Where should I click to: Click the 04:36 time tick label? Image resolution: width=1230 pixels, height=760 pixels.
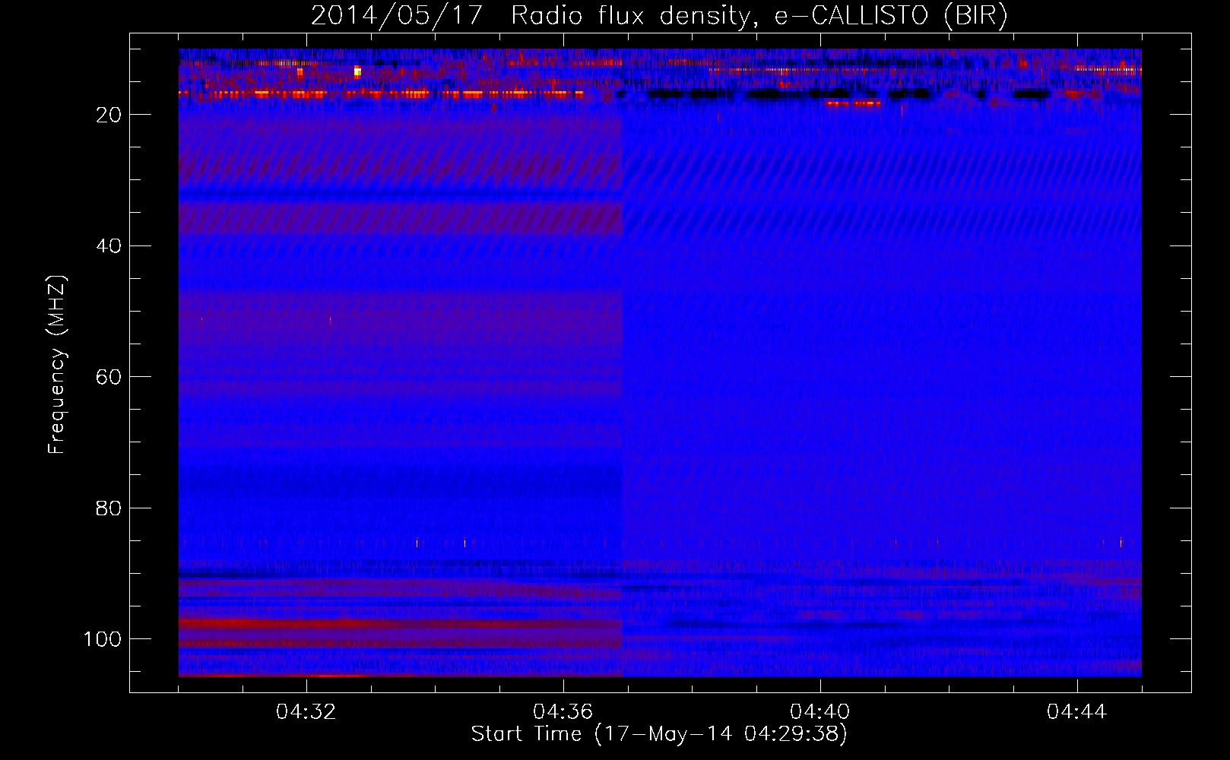tap(563, 712)
